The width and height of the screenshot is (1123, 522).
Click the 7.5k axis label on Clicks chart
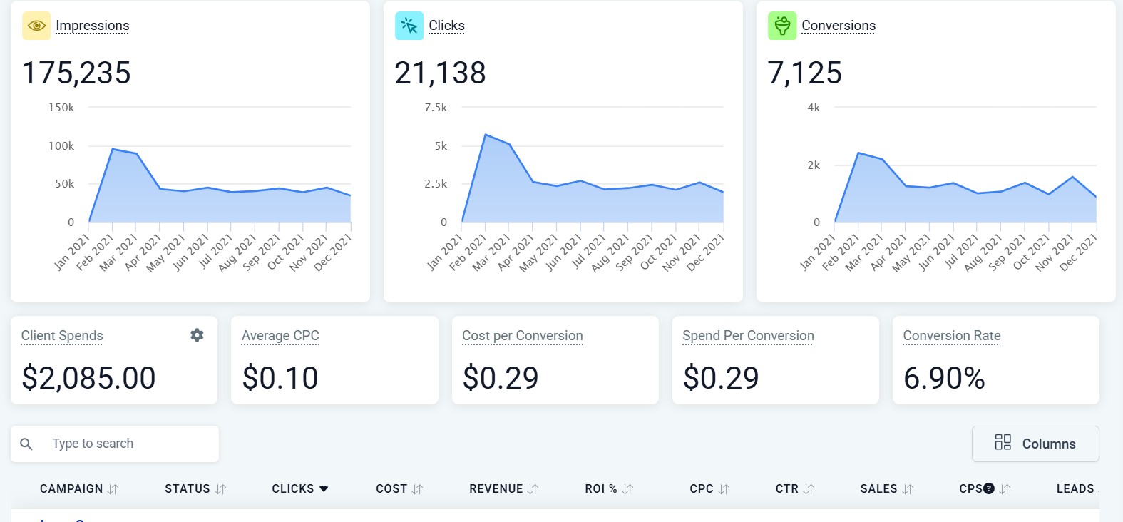click(436, 108)
